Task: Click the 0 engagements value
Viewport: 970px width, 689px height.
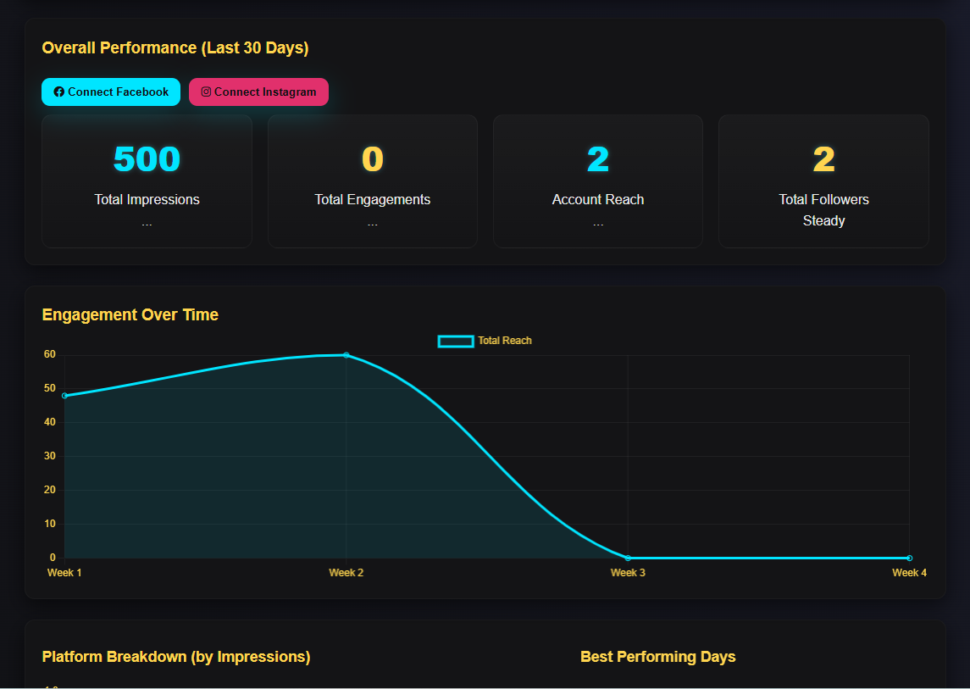Action: 373,159
